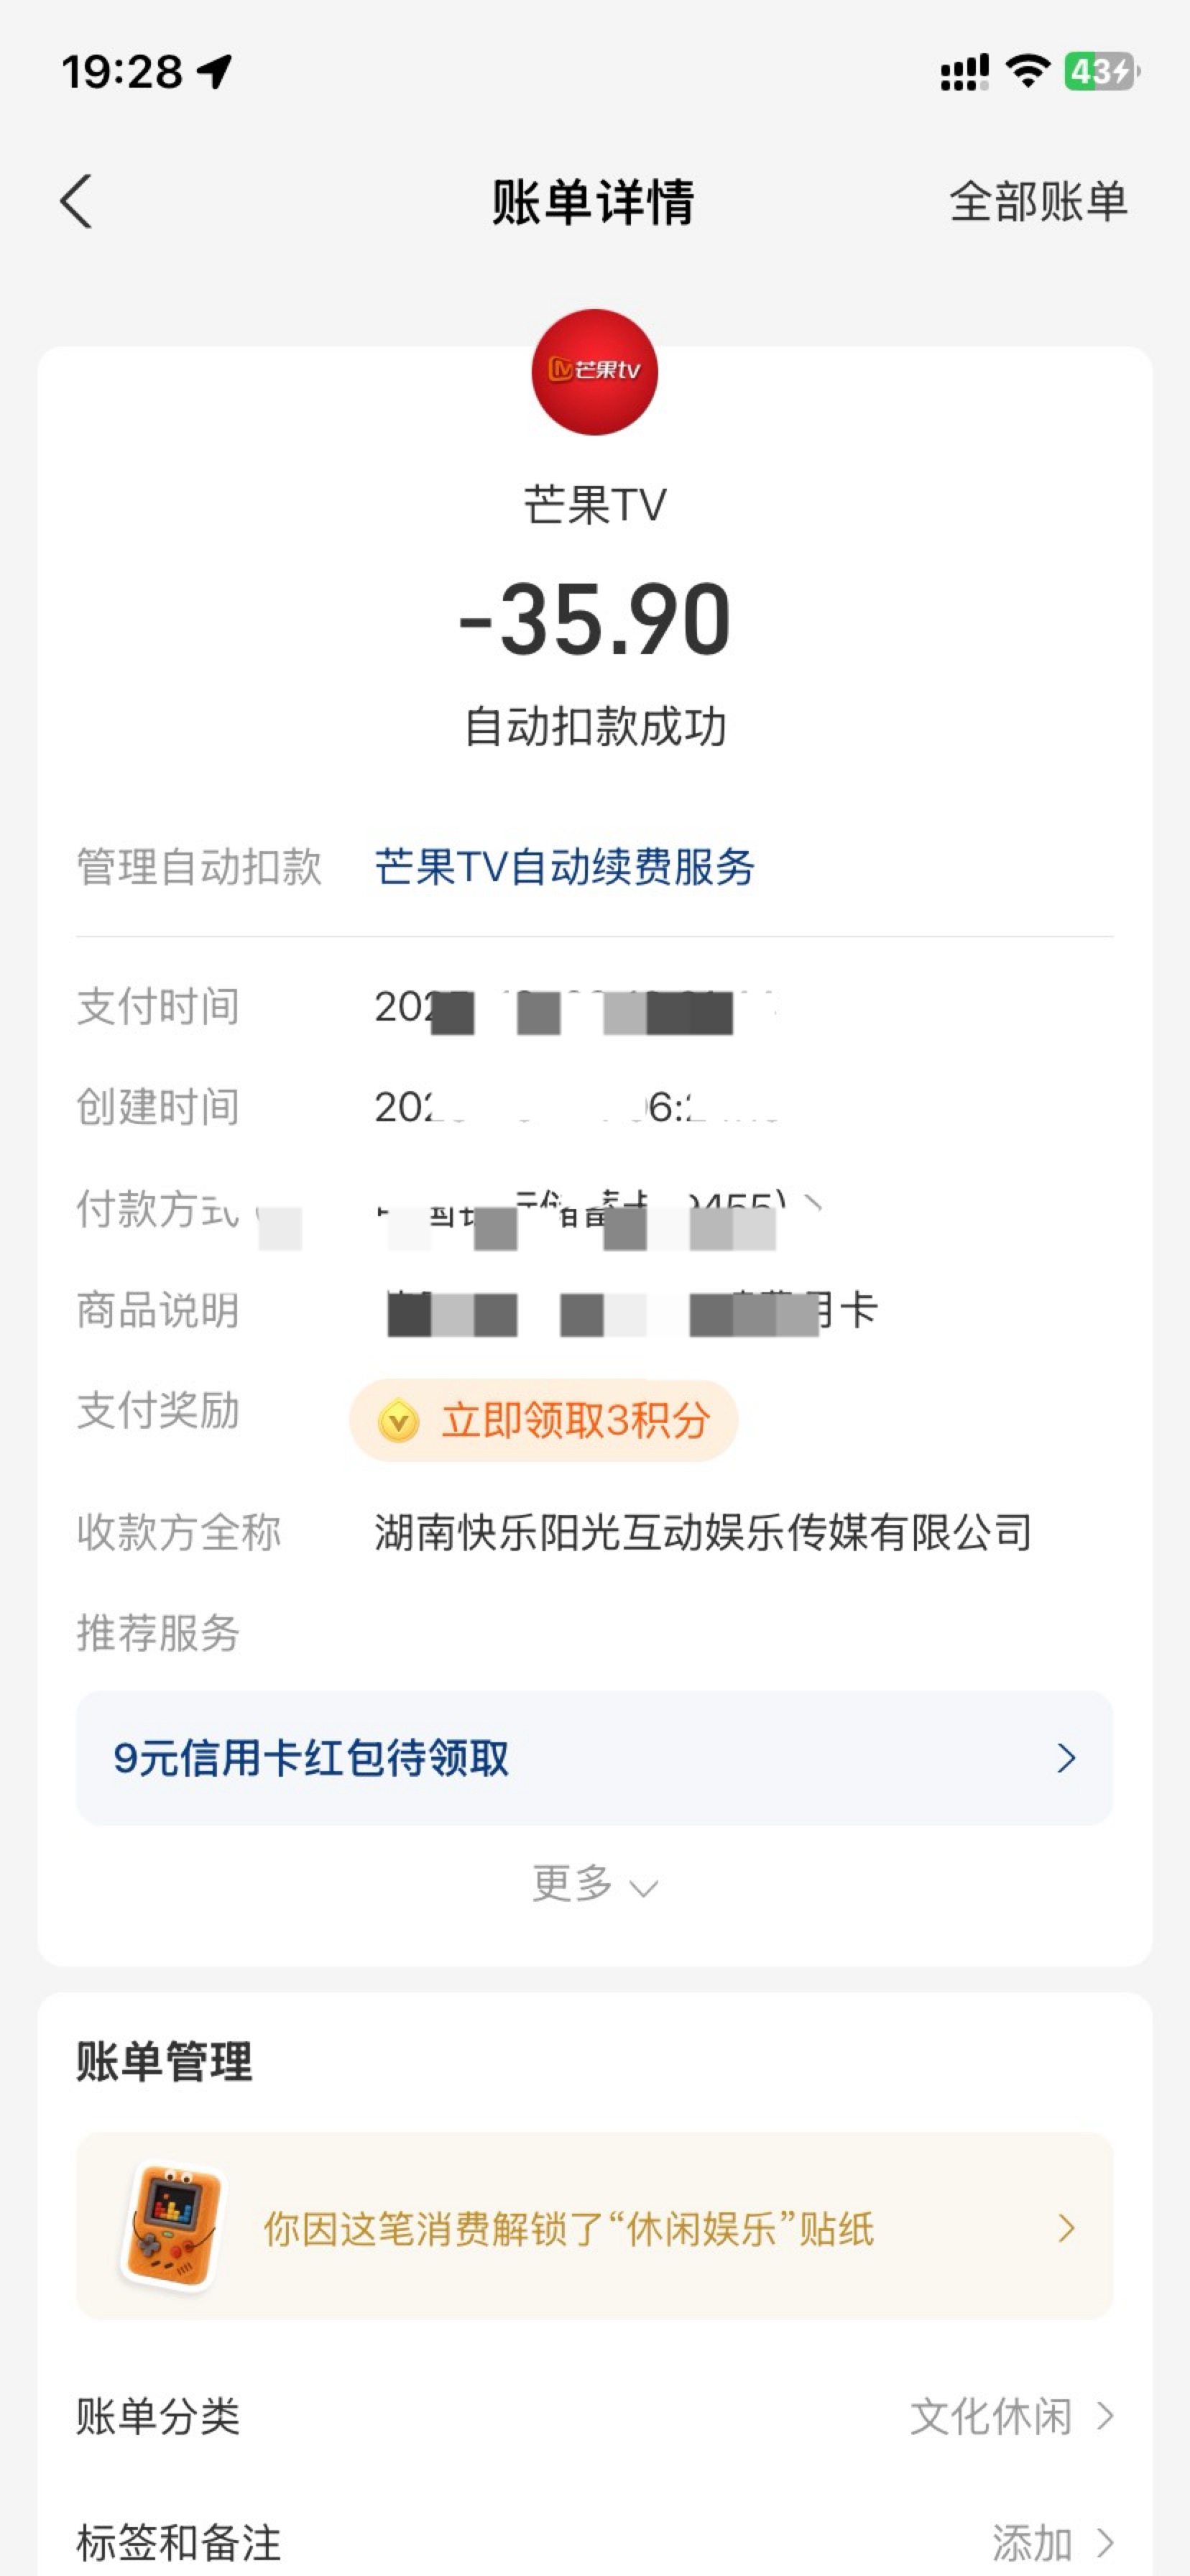Tap the 账单详情 page title

click(x=593, y=202)
